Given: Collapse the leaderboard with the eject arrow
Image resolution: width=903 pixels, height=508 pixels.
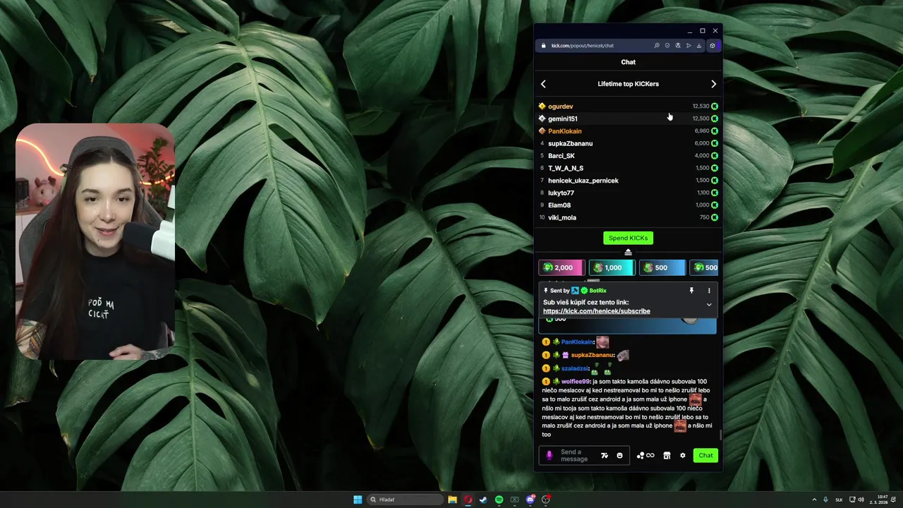Looking at the screenshot, I should [628, 252].
